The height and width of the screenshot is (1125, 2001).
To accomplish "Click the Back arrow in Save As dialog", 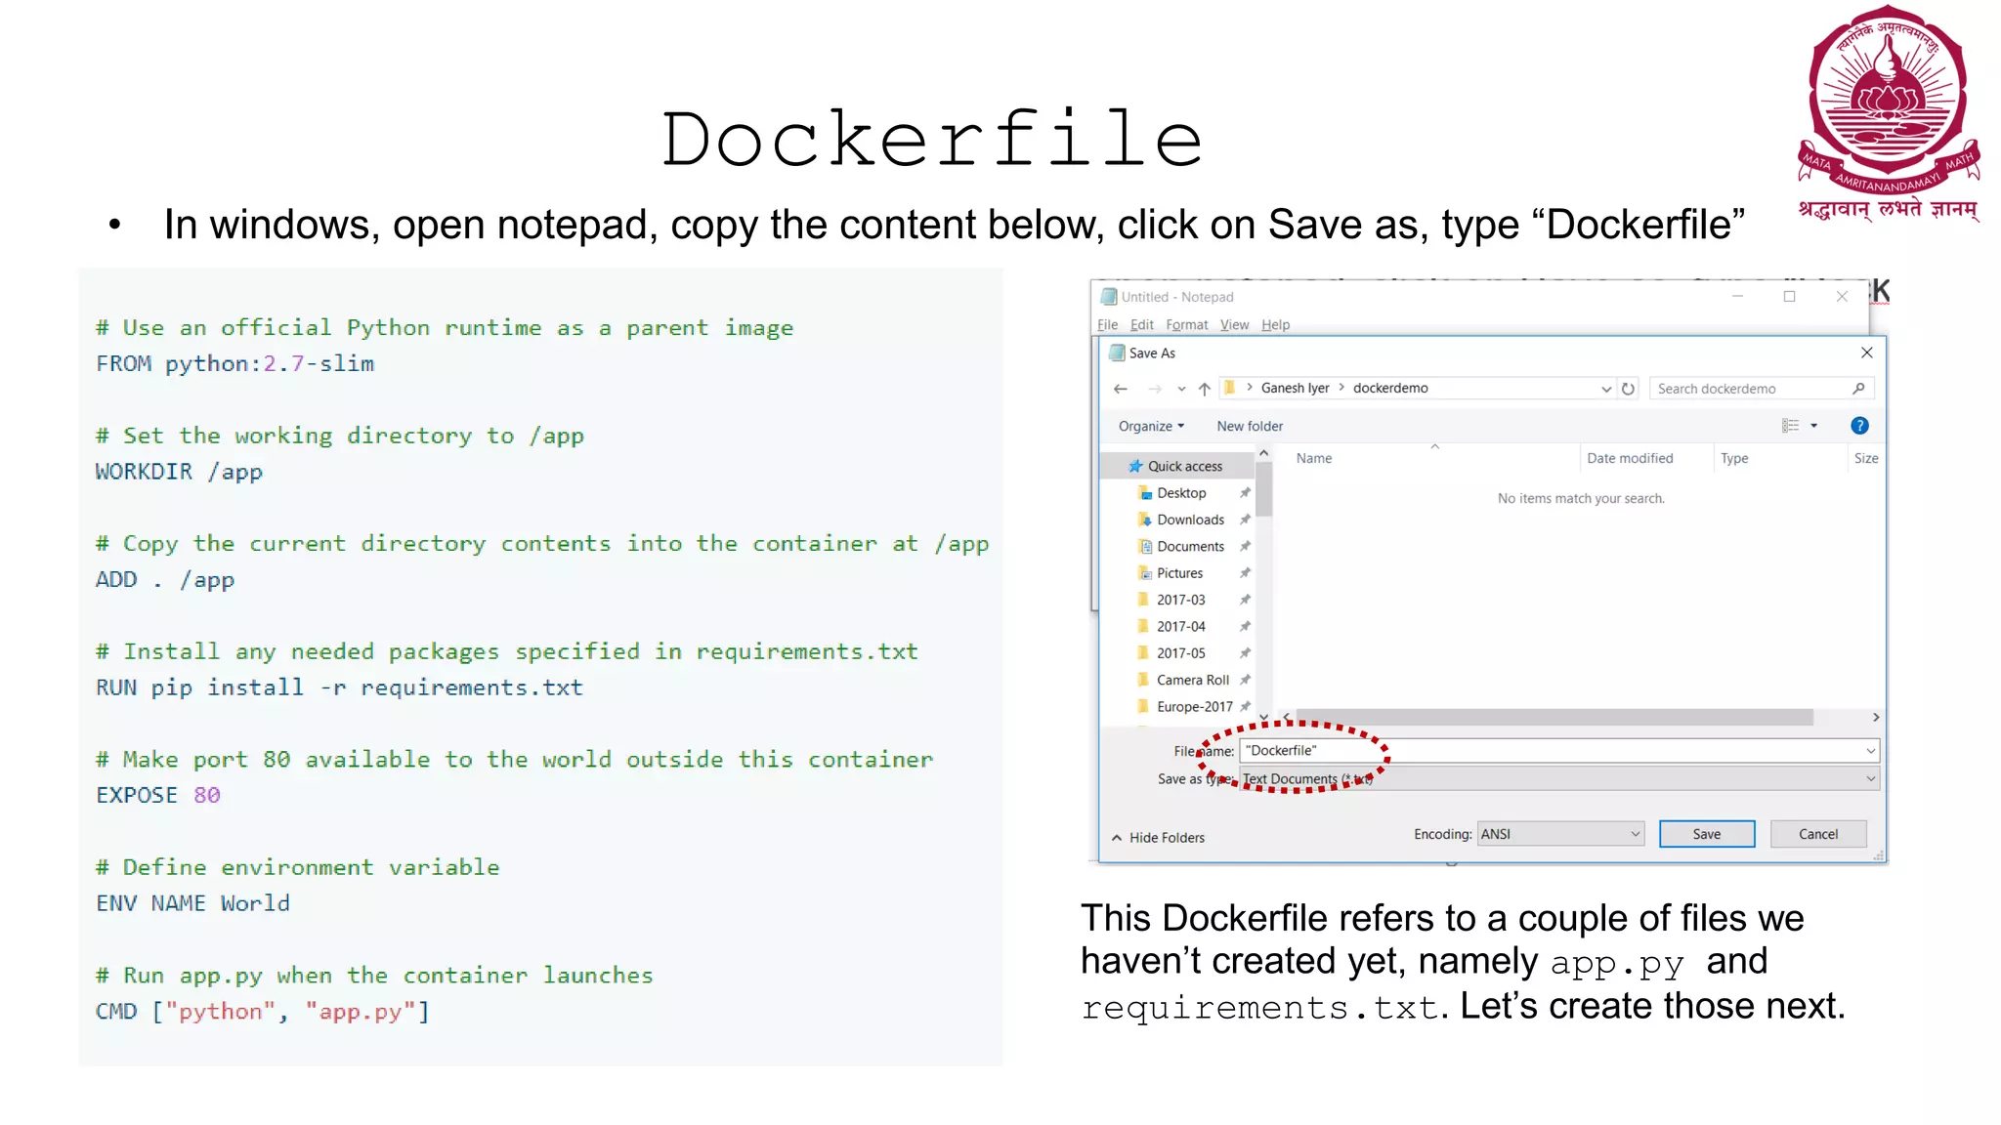I will tap(1121, 389).
